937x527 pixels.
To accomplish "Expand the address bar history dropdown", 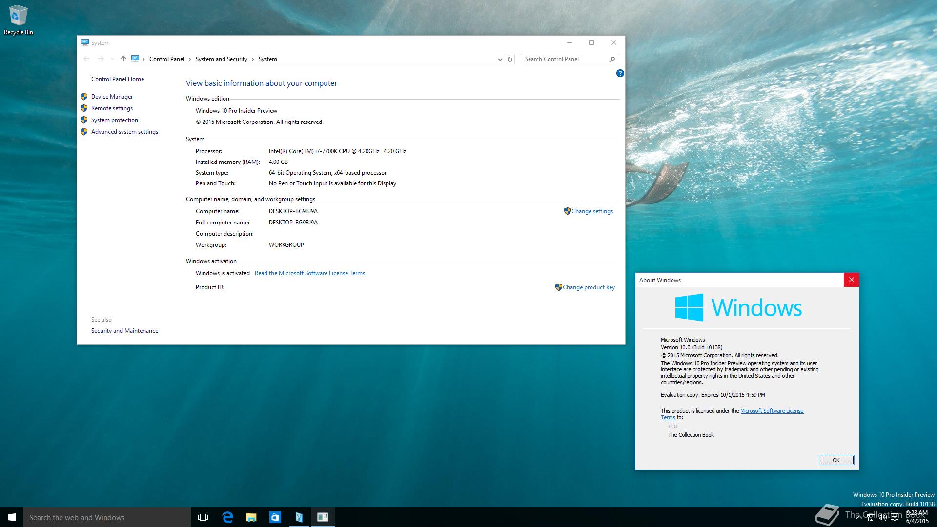I will click(x=500, y=59).
